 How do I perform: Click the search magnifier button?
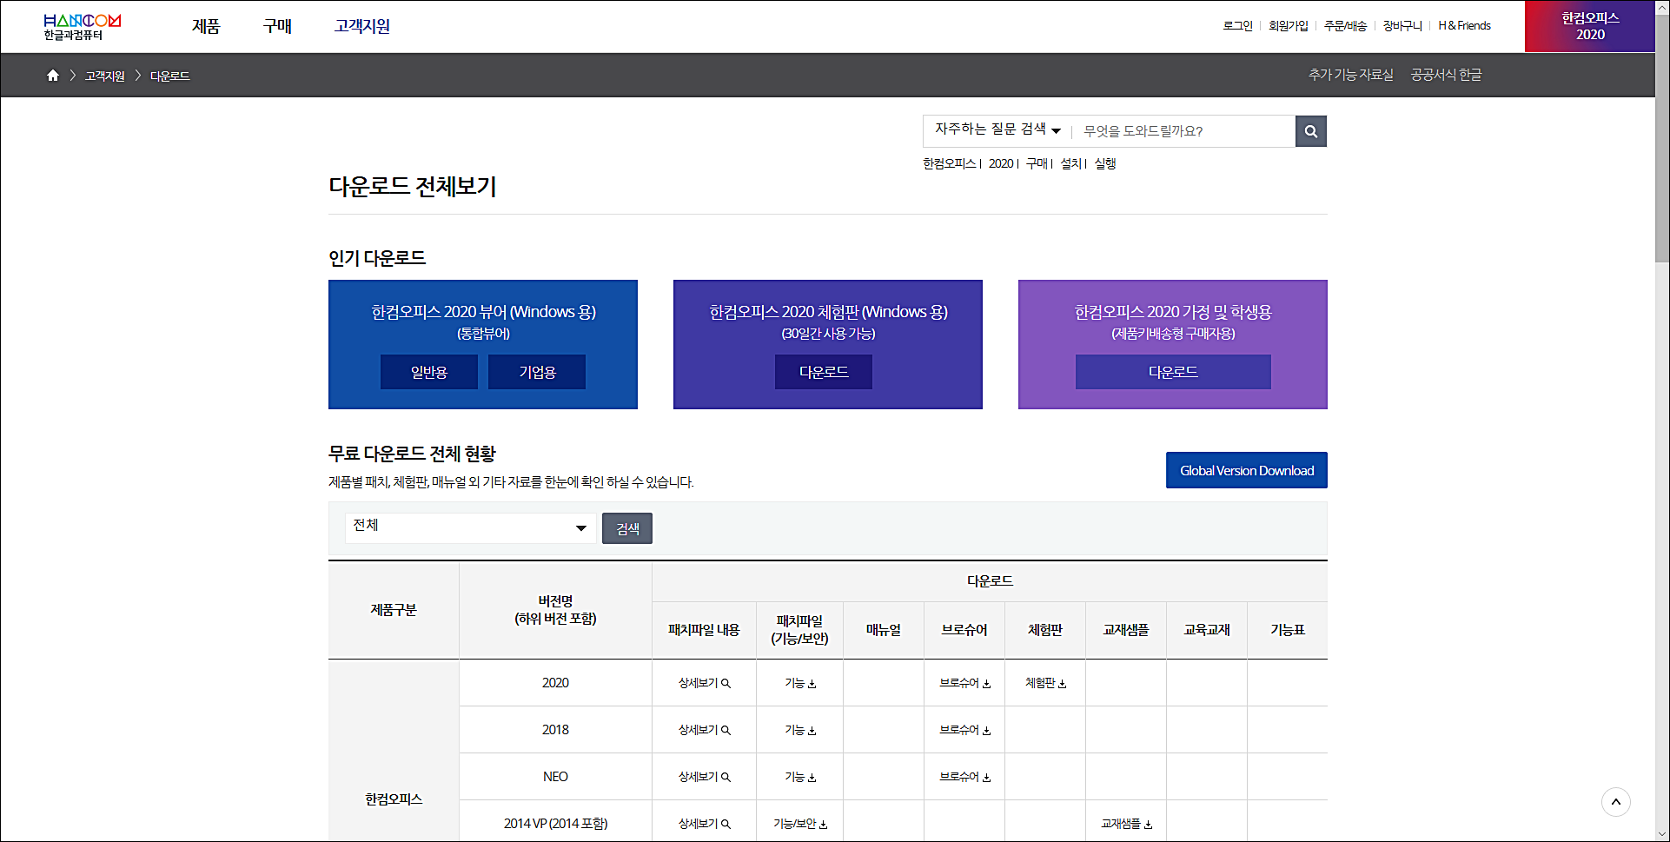click(1310, 131)
